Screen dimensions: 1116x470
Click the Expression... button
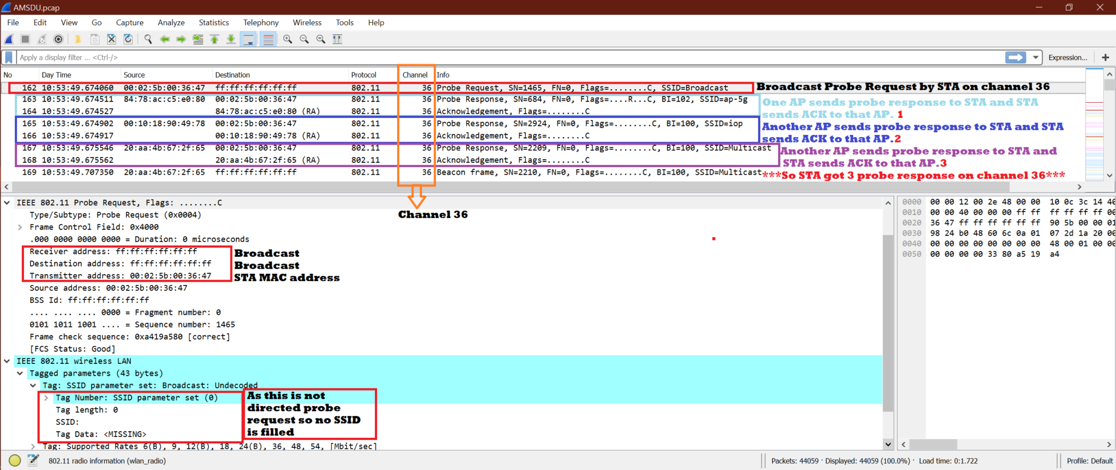1068,57
